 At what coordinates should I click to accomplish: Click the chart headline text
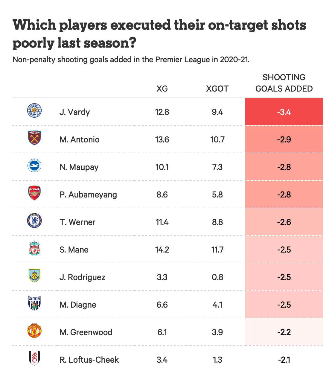click(159, 34)
